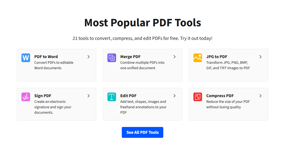Click the Reduce the size description text
Viewport: 281px width, 156px height.
coord(228,104)
